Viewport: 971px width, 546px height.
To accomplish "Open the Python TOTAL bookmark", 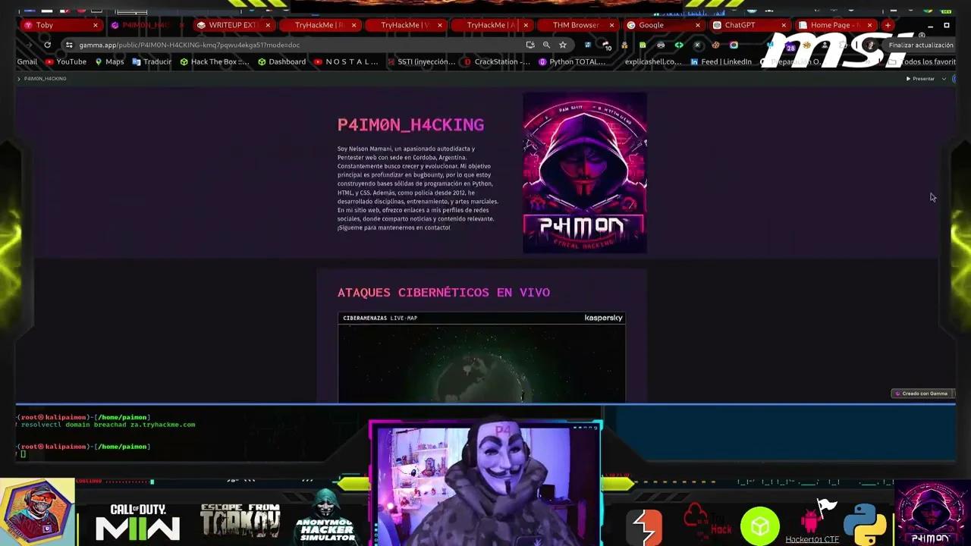I will (572, 62).
